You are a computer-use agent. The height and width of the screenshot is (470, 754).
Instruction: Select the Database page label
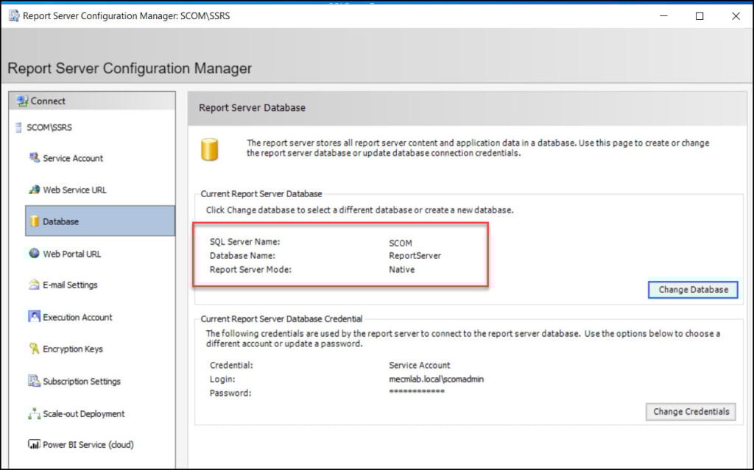click(x=60, y=221)
